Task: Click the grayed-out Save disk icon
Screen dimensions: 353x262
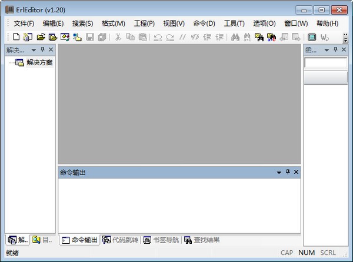Action: click(90, 37)
